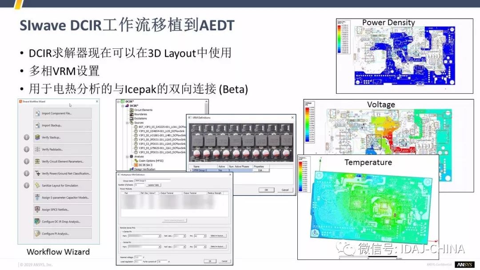Image resolution: width=480 pixels, height=270 pixels.
Task: Collapse the top-level DCIR* project node
Action: [119, 102]
